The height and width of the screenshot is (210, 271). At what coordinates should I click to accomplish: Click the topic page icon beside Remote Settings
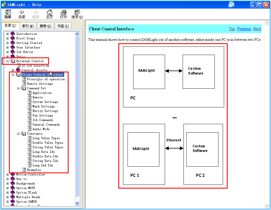click(x=24, y=84)
